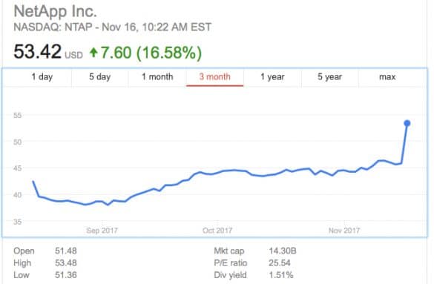434x284 pixels.
Task: Click the blue current-price dot on chart
Action: tap(407, 123)
